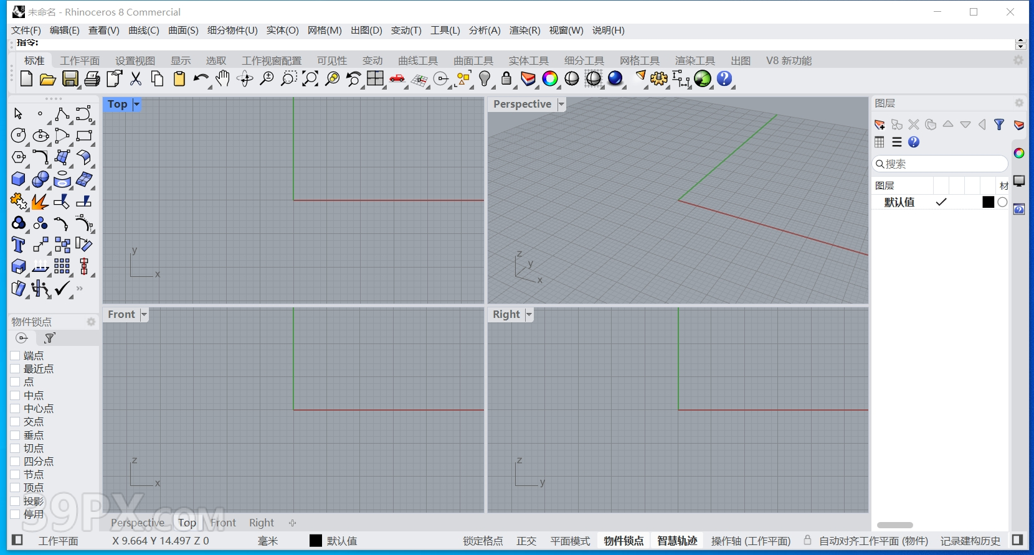Open the Right viewport dropdown arrow
The width and height of the screenshot is (1034, 555).
click(529, 314)
